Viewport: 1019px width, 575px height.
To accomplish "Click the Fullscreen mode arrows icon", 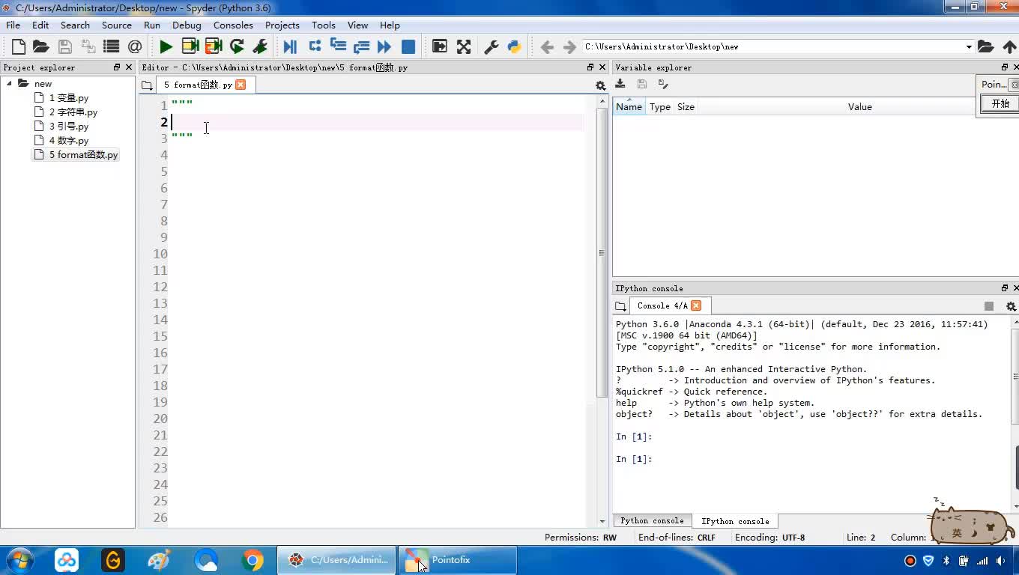I will [x=464, y=46].
